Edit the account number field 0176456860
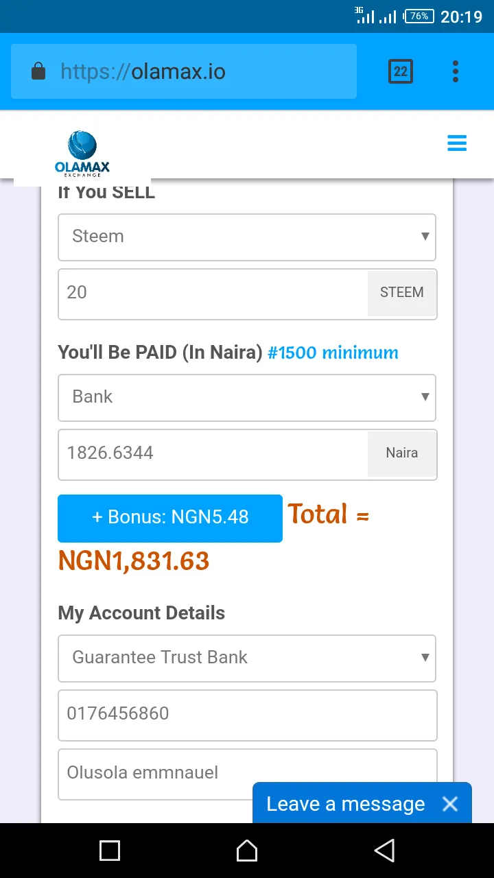 (247, 715)
